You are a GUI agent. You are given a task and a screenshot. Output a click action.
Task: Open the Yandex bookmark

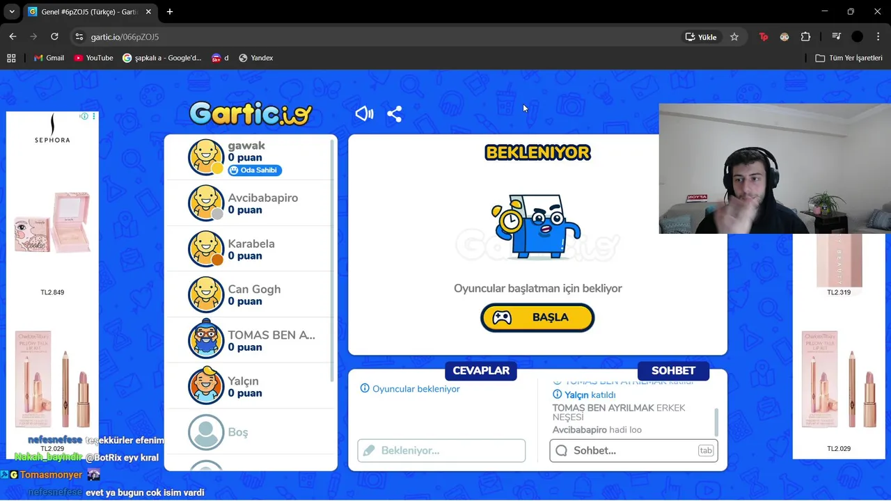[256, 58]
